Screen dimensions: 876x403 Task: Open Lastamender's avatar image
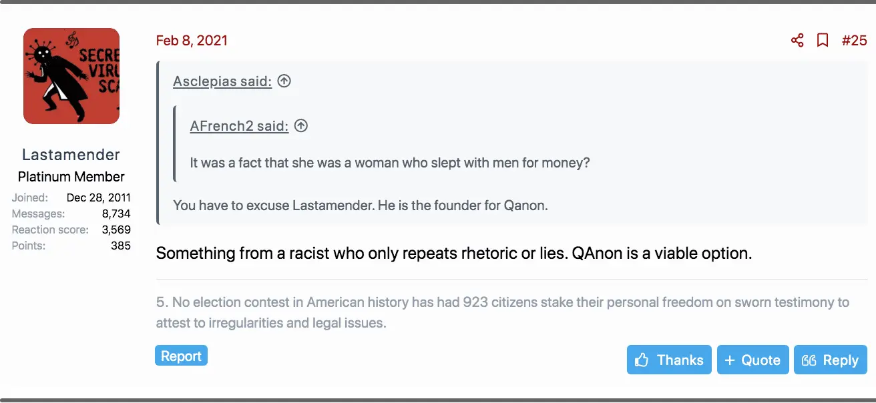[x=71, y=76]
